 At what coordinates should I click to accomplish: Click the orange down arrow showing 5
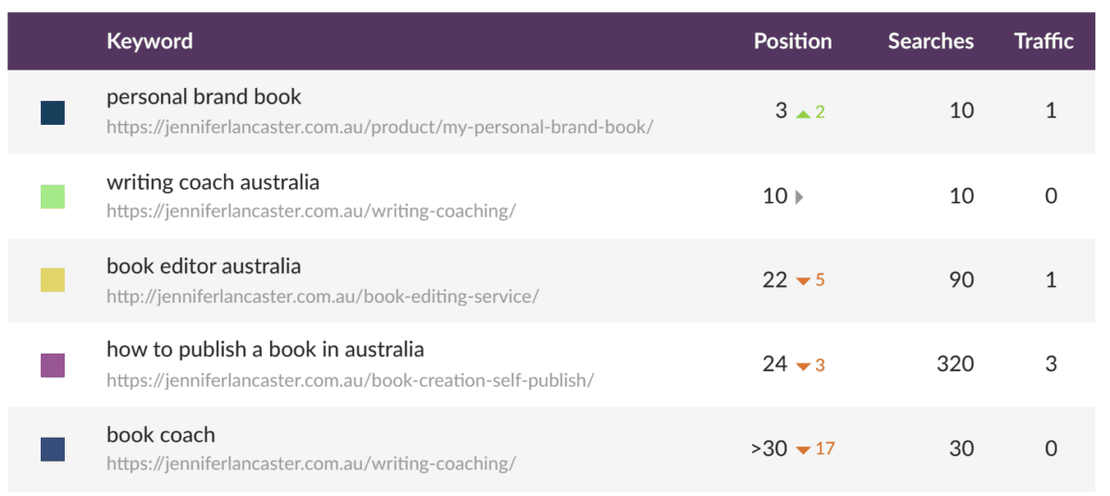click(803, 280)
